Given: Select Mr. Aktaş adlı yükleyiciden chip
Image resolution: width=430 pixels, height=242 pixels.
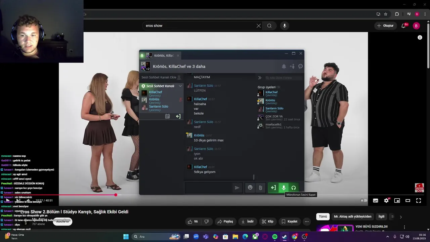Looking at the screenshot, I should pyautogui.click(x=353, y=216).
